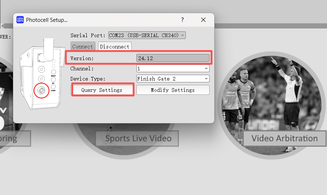The image size is (327, 195).
Task: Click the red-circled connector on device diagram
Action: 41,90
